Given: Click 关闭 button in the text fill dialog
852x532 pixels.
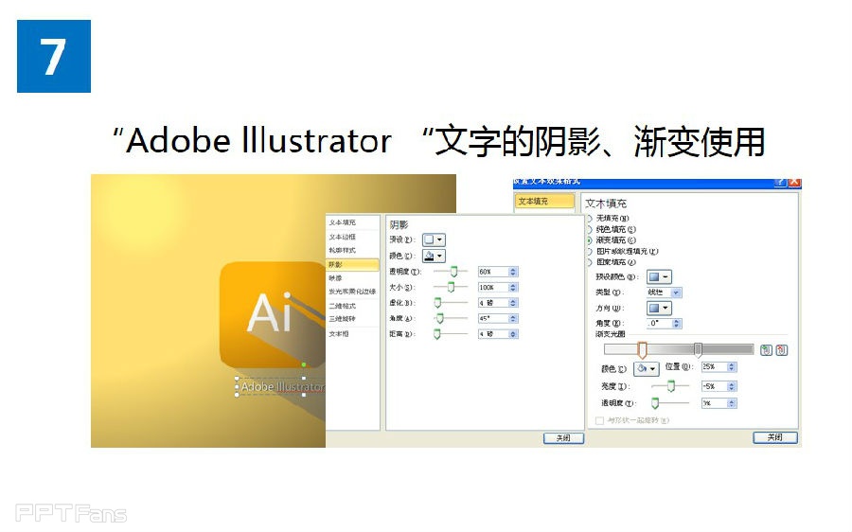Looking at the screenshot, I should (x=774, y=437).
